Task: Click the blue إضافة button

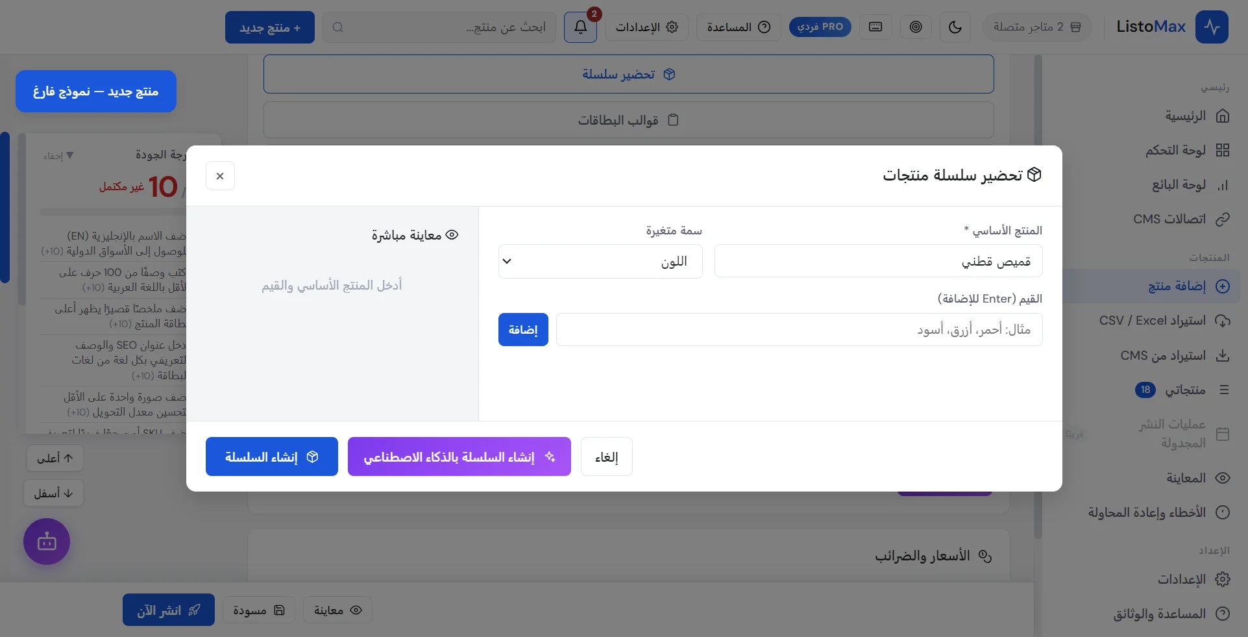Action: click(x=523, y=330)
